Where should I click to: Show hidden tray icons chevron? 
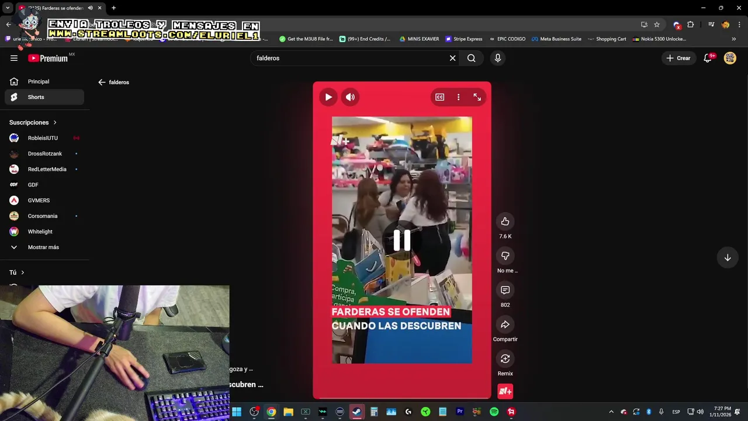coord(611,412)
